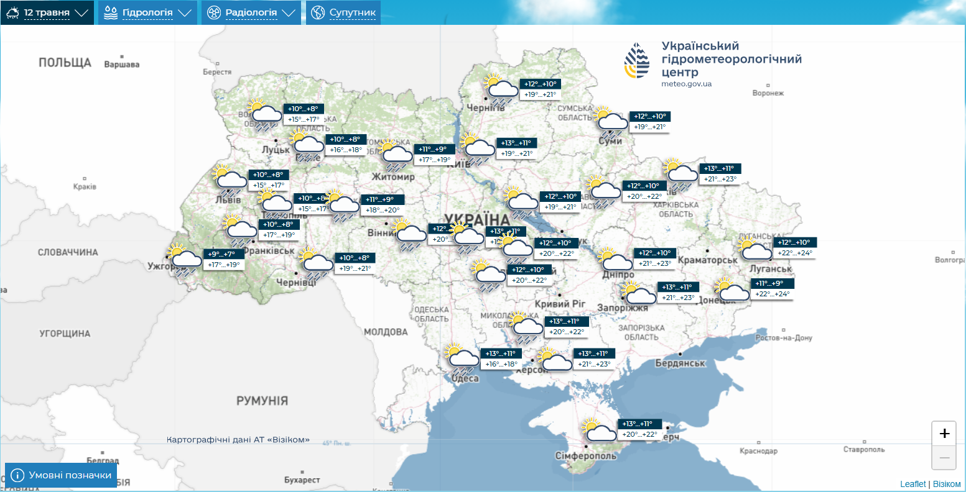Click the Кривий Ріг city label
The height and width of the screenshot is (492, 966).
tap(560, 304)
